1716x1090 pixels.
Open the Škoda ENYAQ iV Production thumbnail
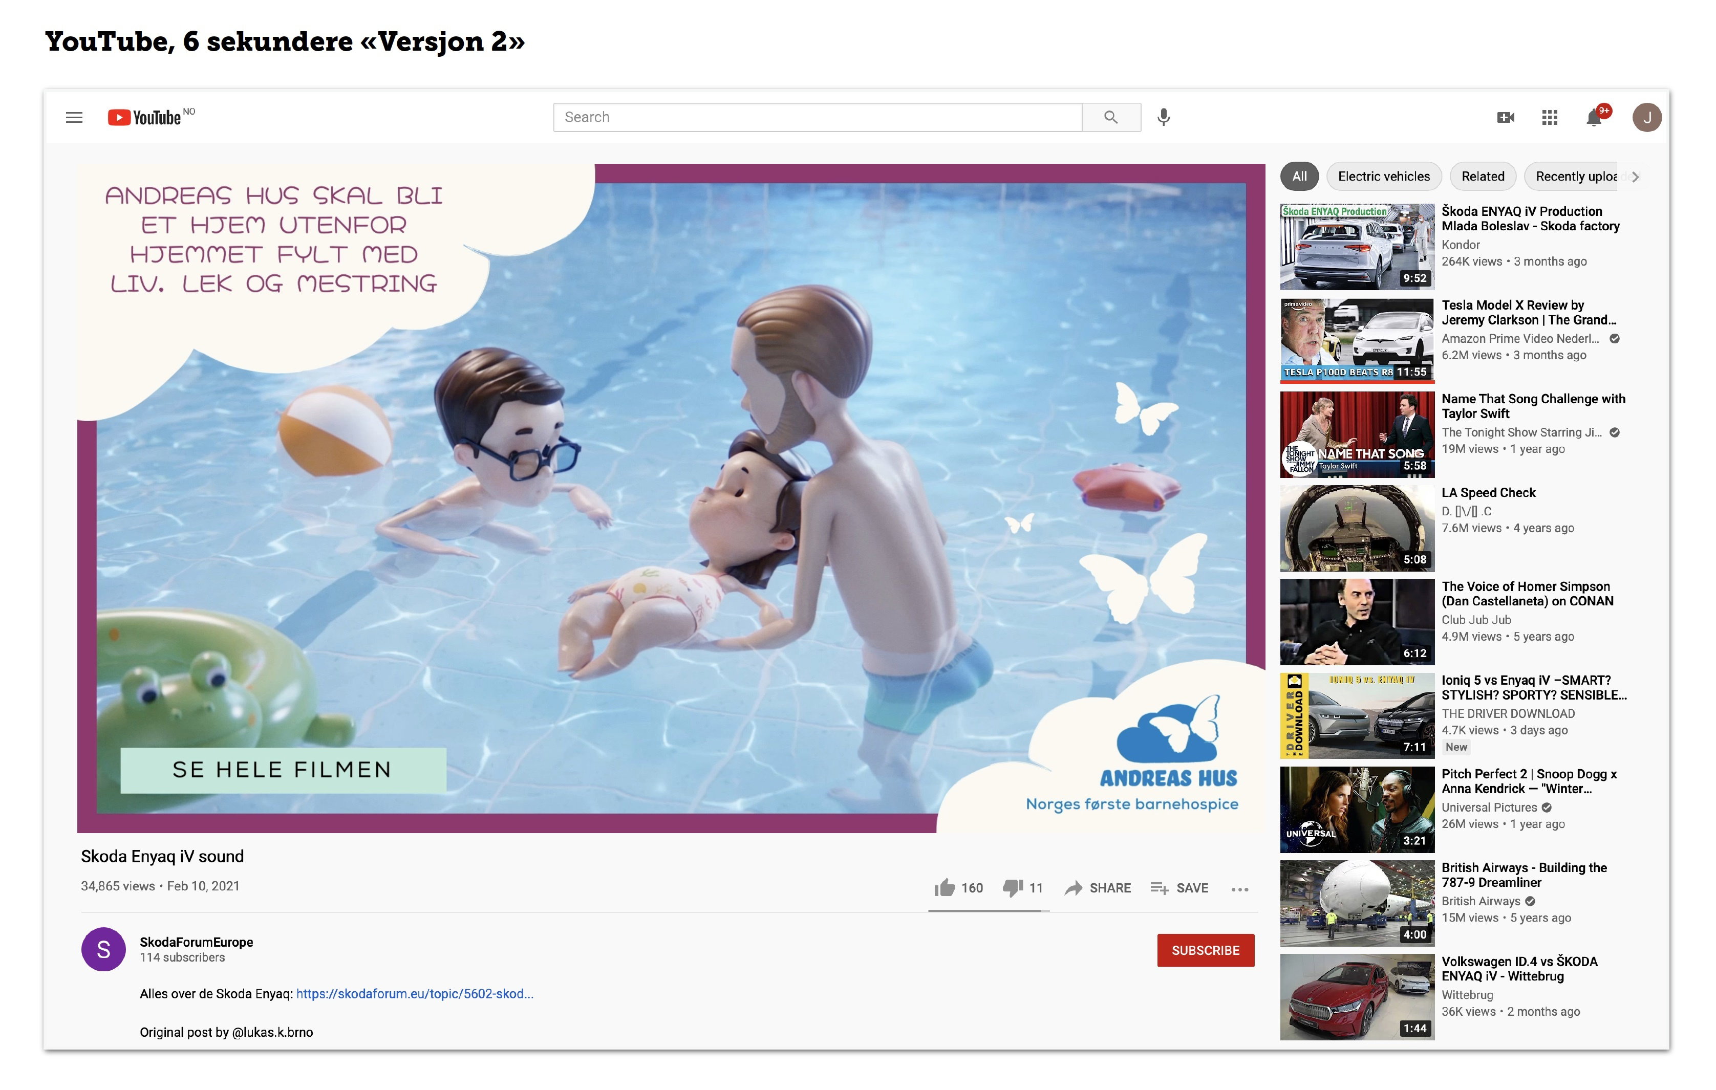[x=1357, y=247]
